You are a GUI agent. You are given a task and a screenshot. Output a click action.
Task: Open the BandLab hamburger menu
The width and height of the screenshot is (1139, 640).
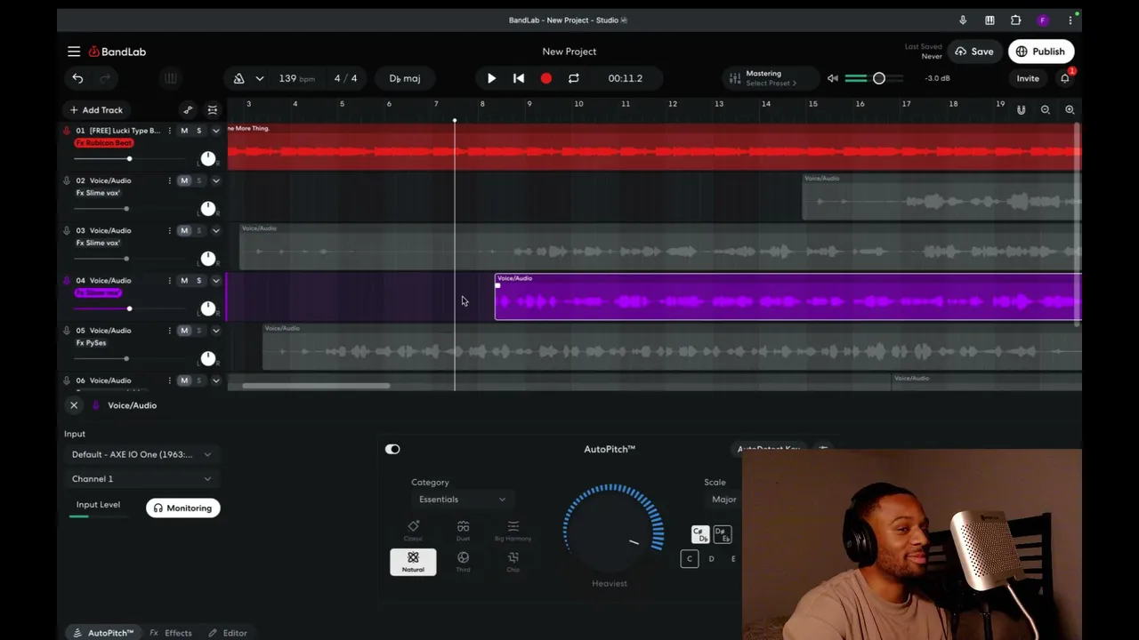74,52
